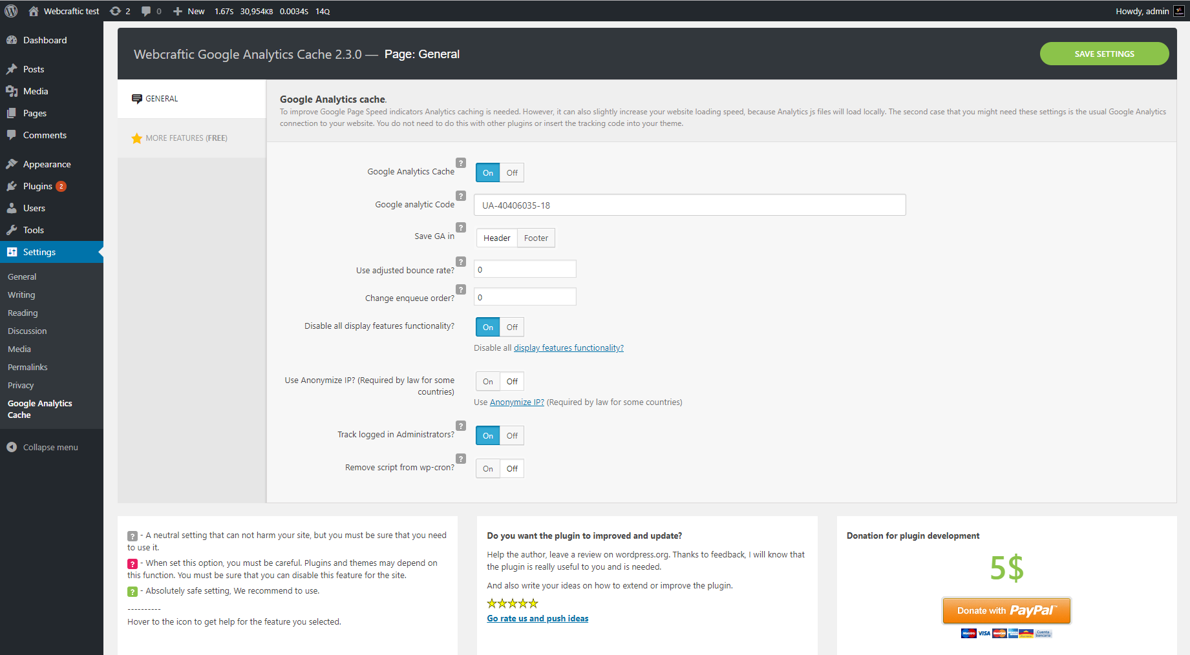The image size is (1190, 655).
Task: Click the SAVE SETTINGS button
Action: 1104,54
